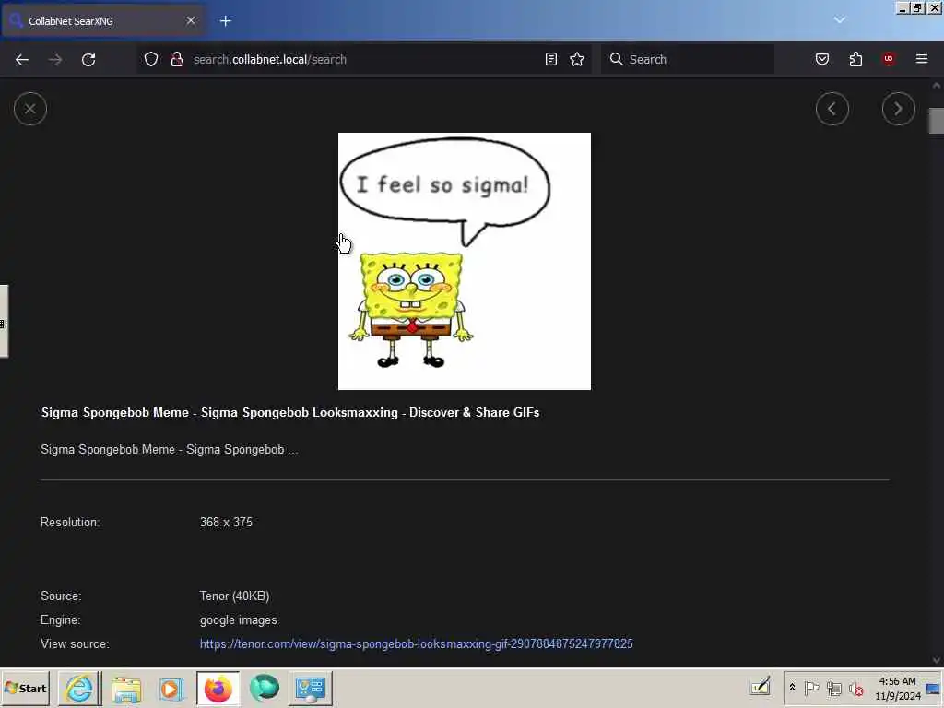Click resolution value 368 x 375
This screenshot has height=708, width=944.
click(x=226, y=522)
